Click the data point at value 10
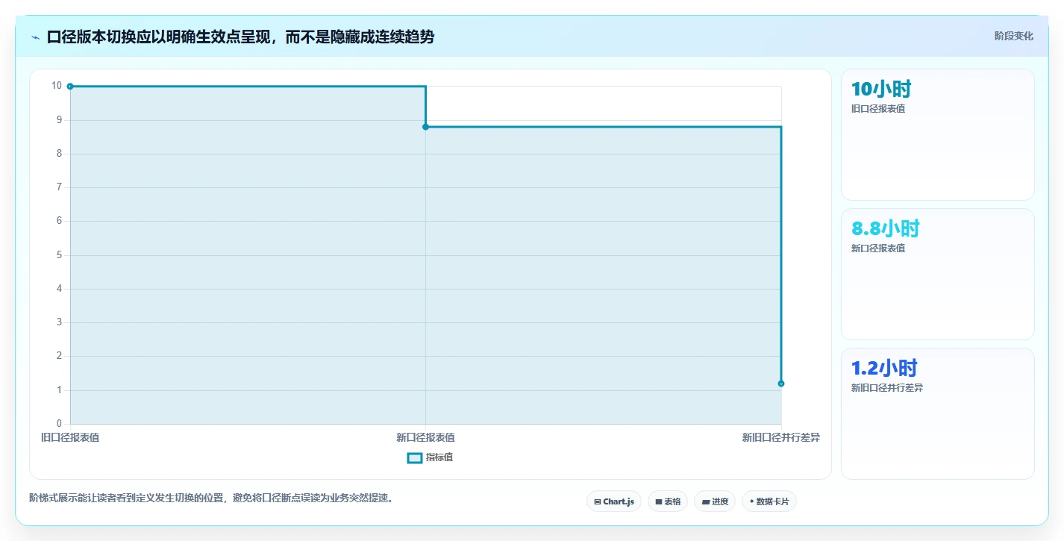 pyautogui.click(x=70, y=87)
